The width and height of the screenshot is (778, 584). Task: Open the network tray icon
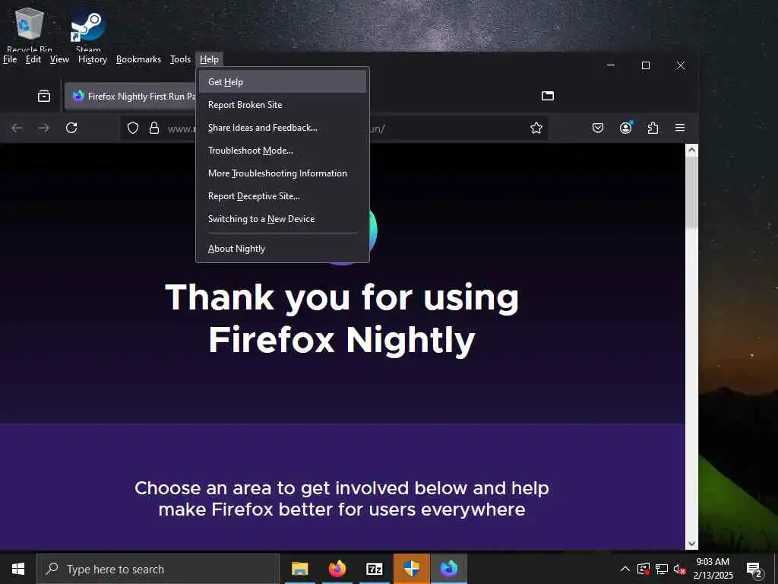pyautogui.click(x=662, y=569)
